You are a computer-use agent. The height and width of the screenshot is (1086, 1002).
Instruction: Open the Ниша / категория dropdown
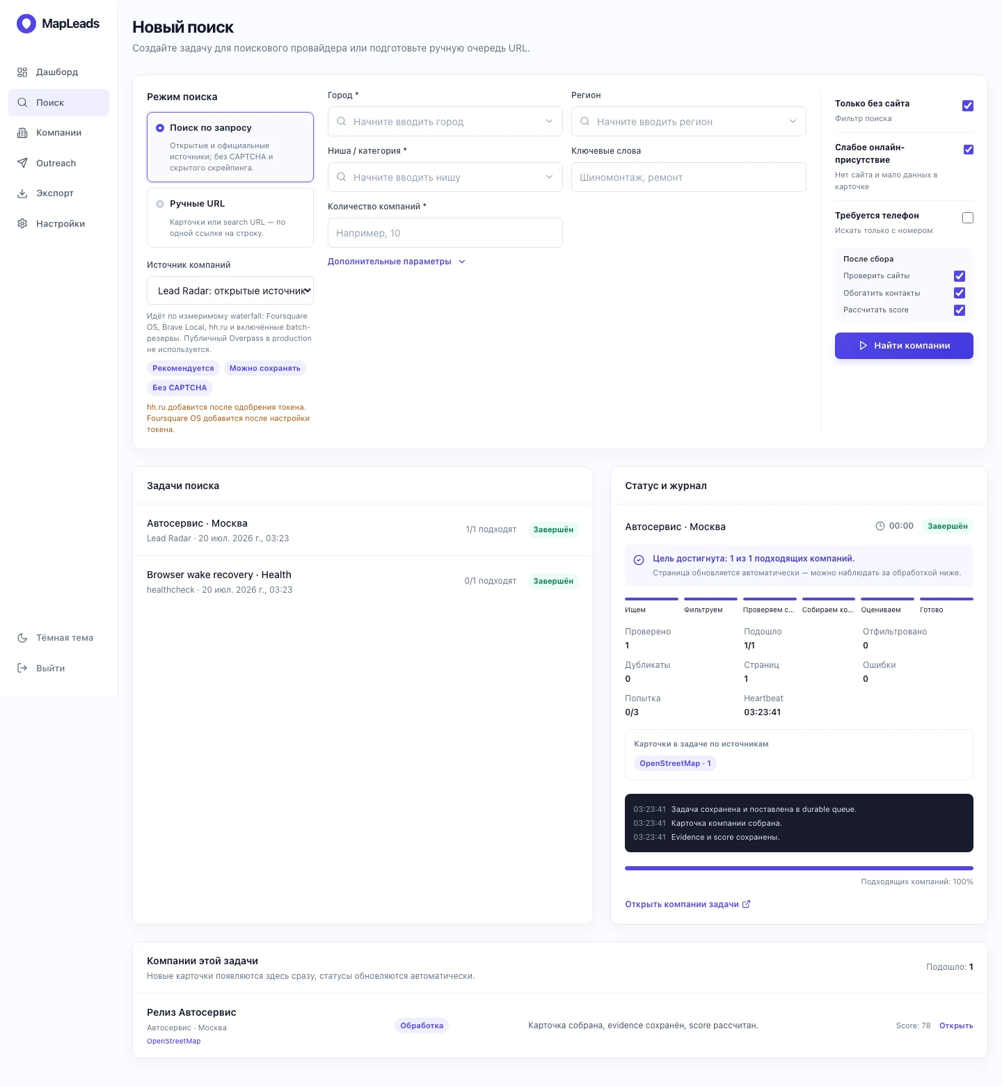click(x=445, y=177)
